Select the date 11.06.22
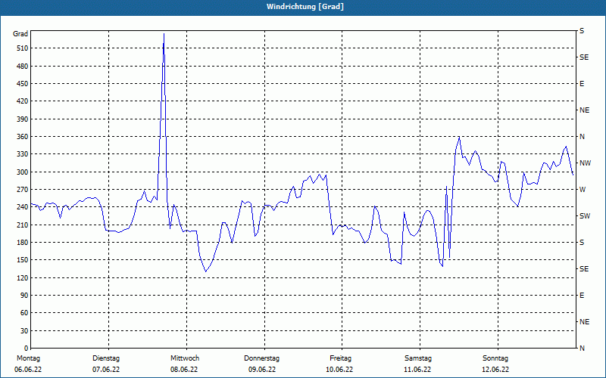606x378 pixels. [417, 370]
